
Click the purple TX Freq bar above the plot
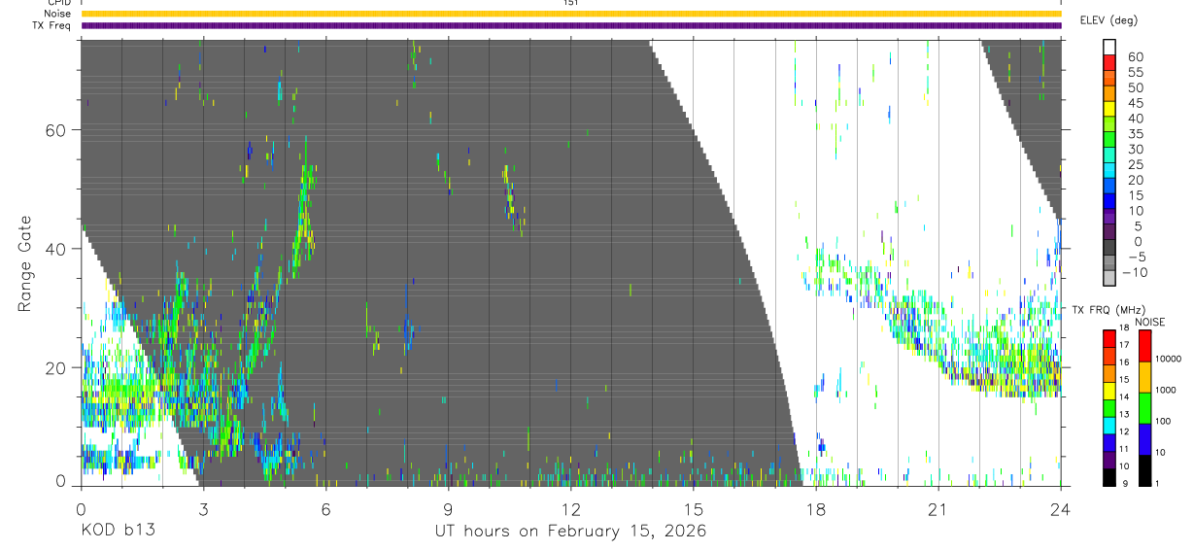pyautogui.click(x=570, y=25)
